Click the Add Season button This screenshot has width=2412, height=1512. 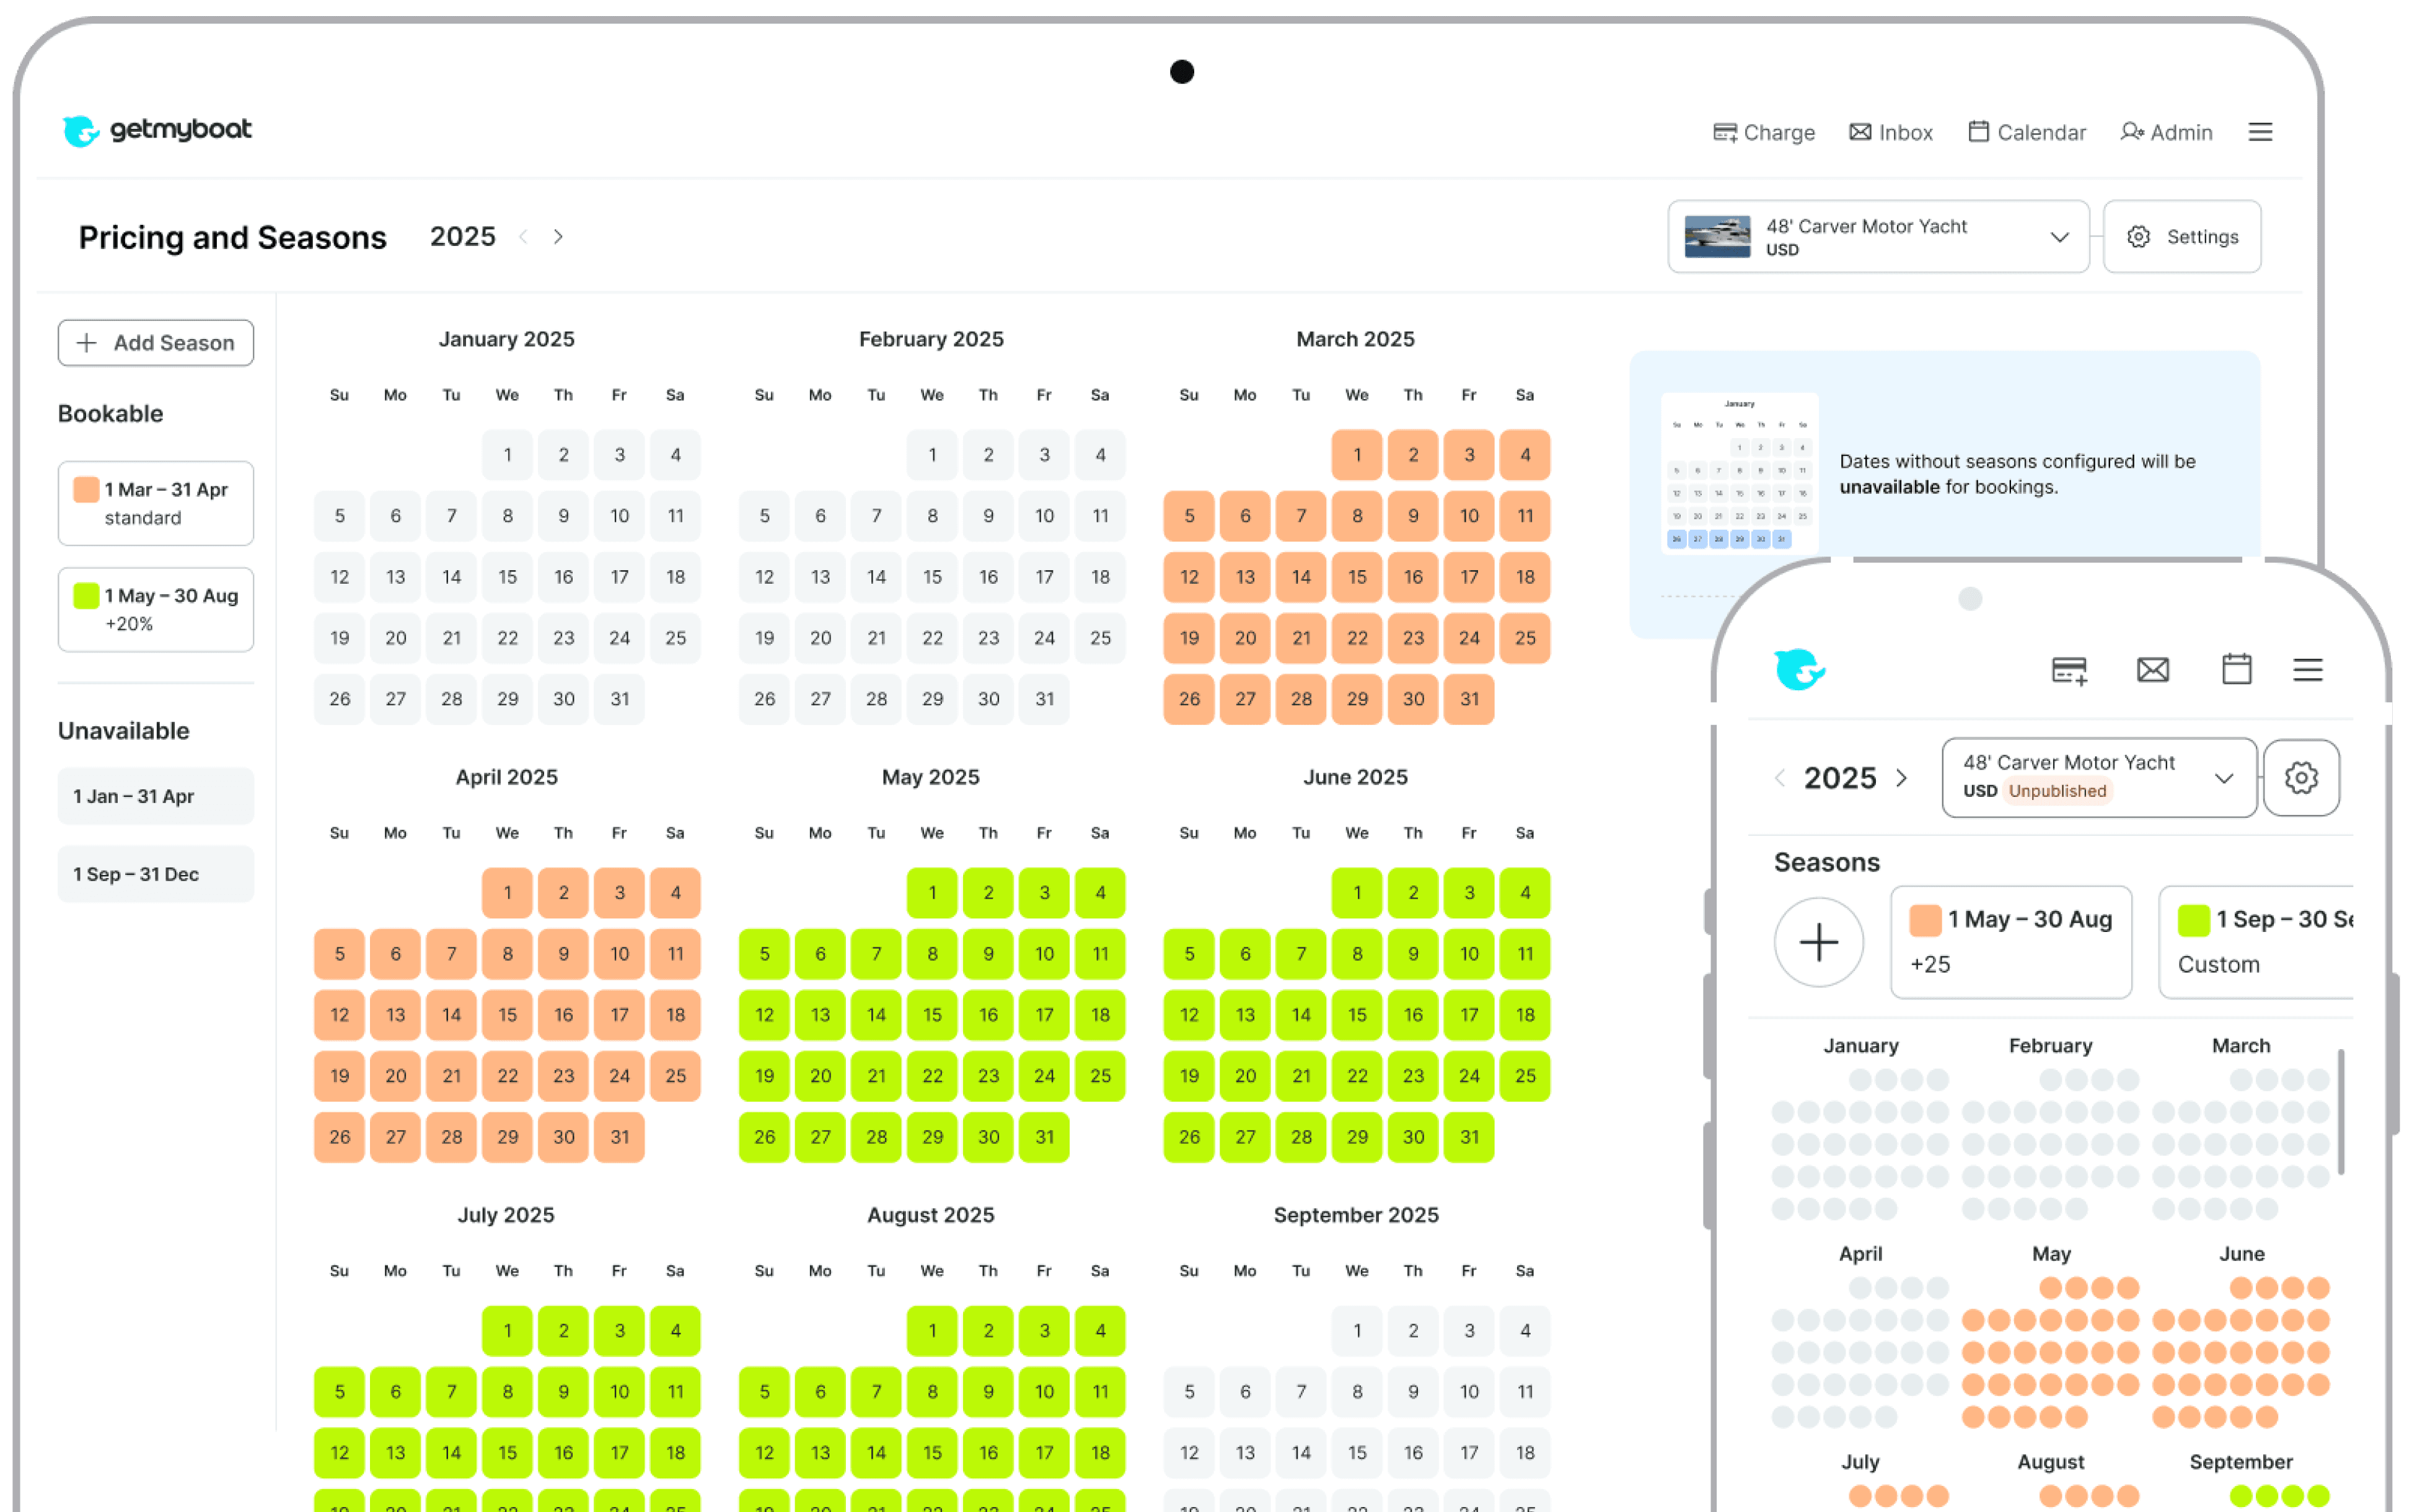point(156,343)
